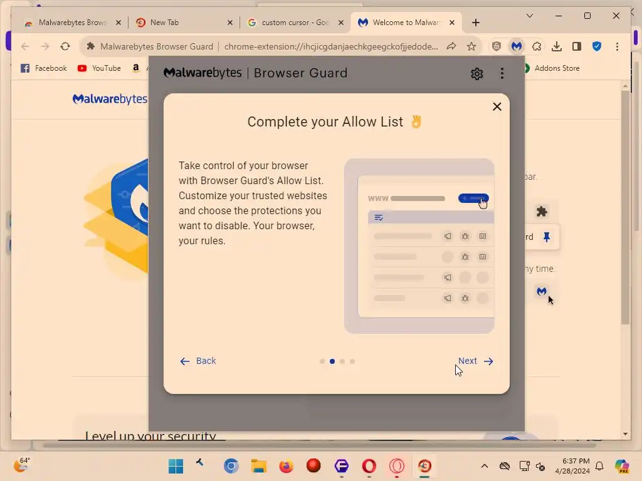642x481 pixels.
Task: Open Firefox from the taskbar
Action: (286, 466)
